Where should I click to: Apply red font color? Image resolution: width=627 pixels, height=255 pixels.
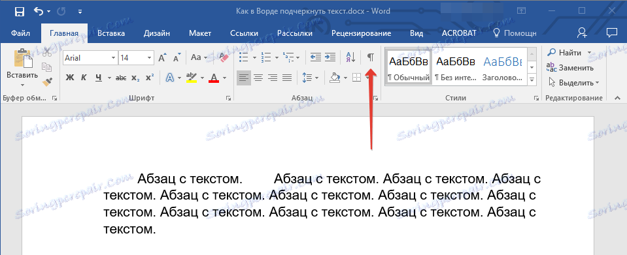214,78
